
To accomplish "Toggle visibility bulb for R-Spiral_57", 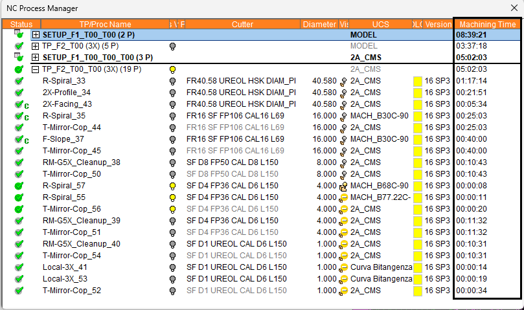I will [x=172, y=186].
